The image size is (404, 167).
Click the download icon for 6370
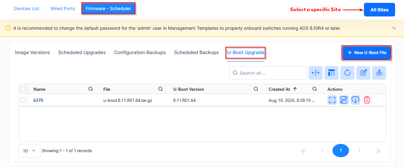355,100
